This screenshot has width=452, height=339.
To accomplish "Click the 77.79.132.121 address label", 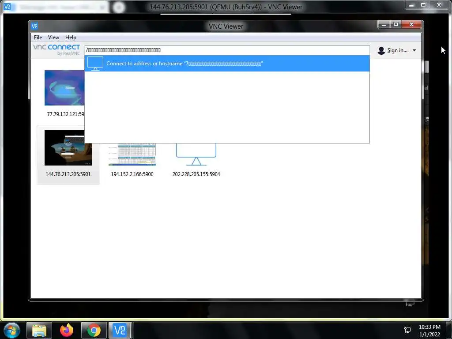I will coord(65,114).
